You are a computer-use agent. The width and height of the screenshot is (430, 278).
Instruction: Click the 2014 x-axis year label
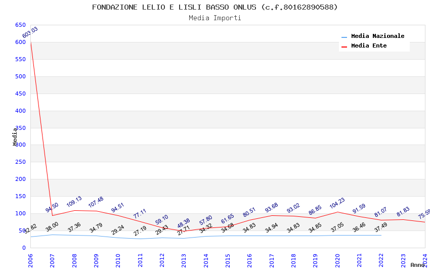(206, 261)
